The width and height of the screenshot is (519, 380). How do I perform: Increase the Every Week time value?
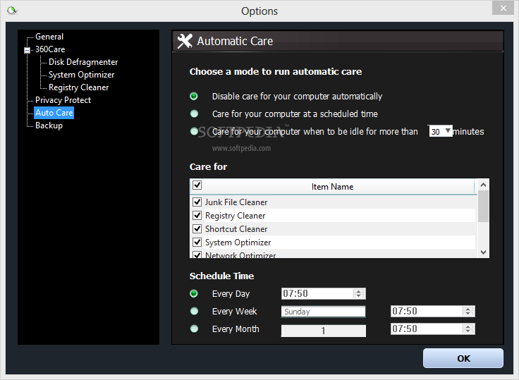click(468, 309)
